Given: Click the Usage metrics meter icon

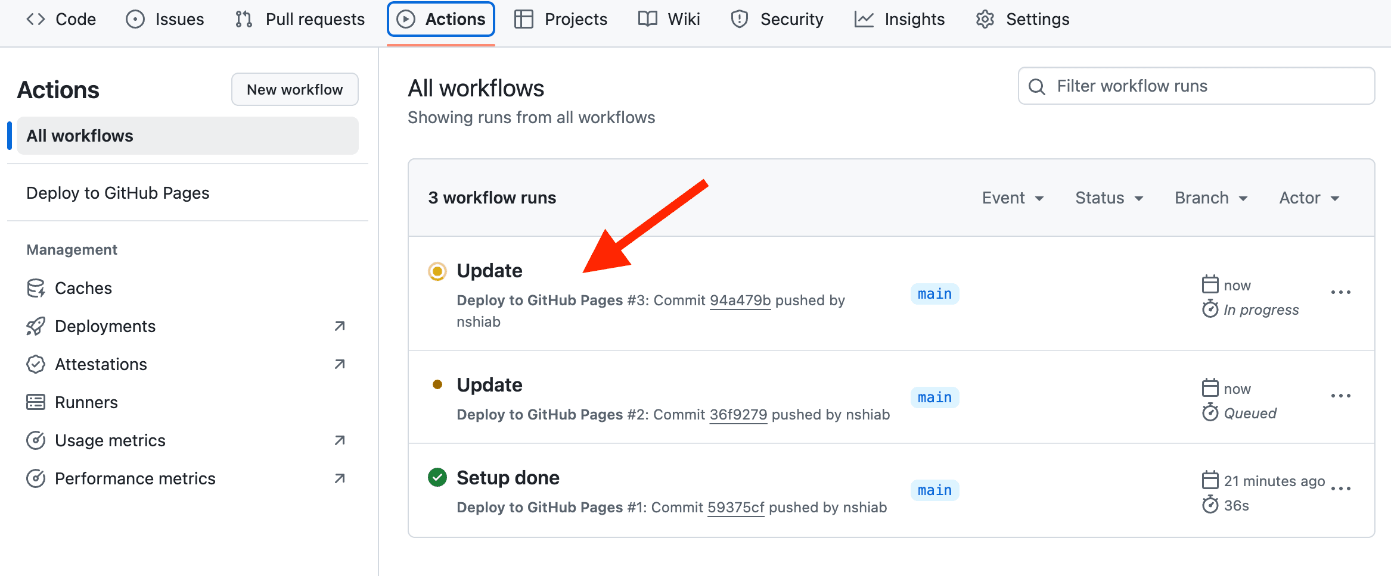Looking at the screenshot, I should pyautogui.click(x=36, y=440).
